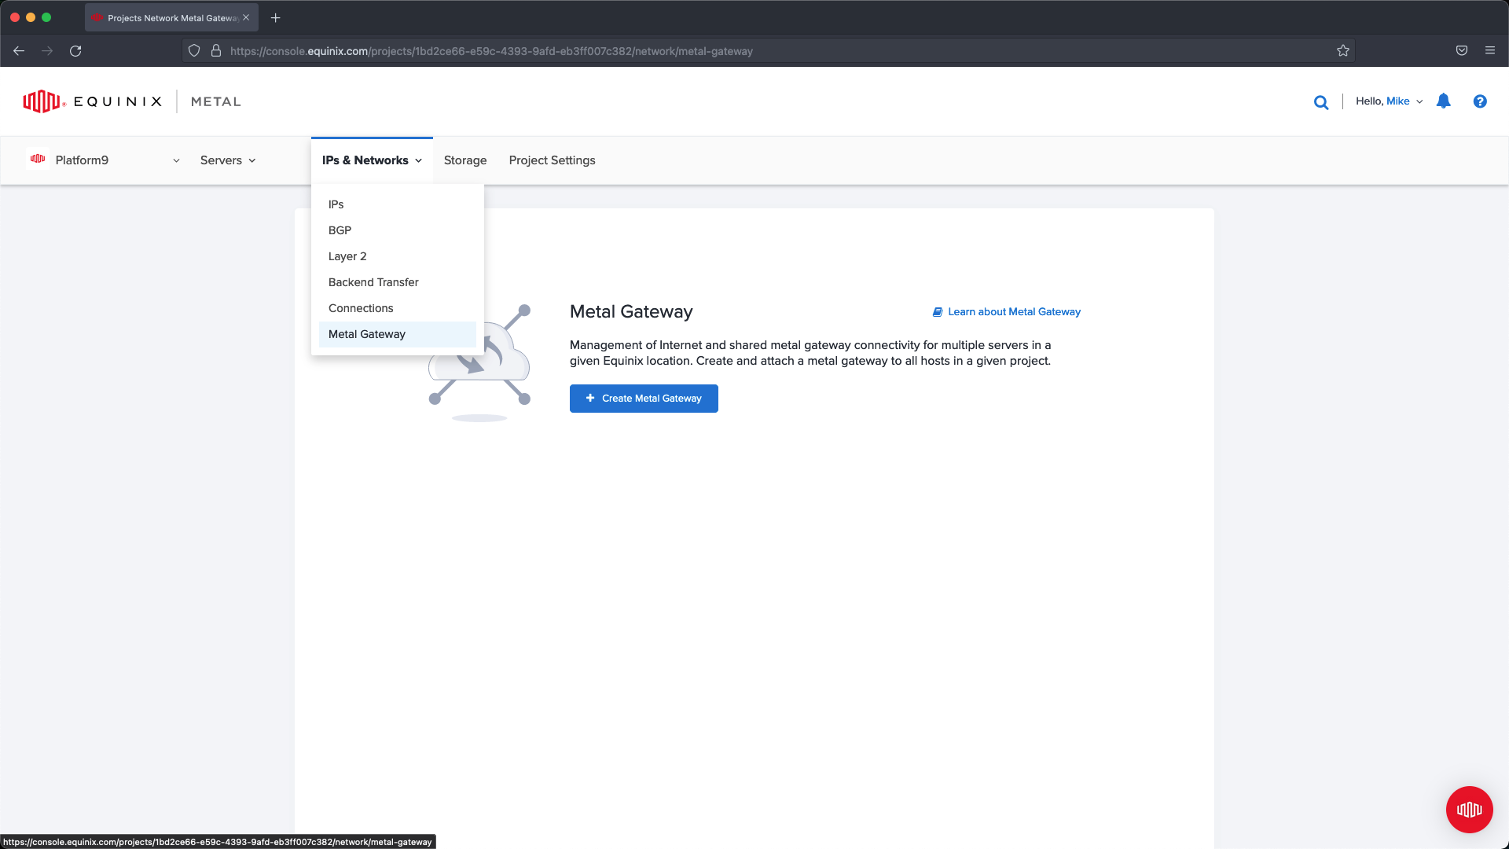Select the Projects Network Metal Gateway browser tab

pos(171,17)
